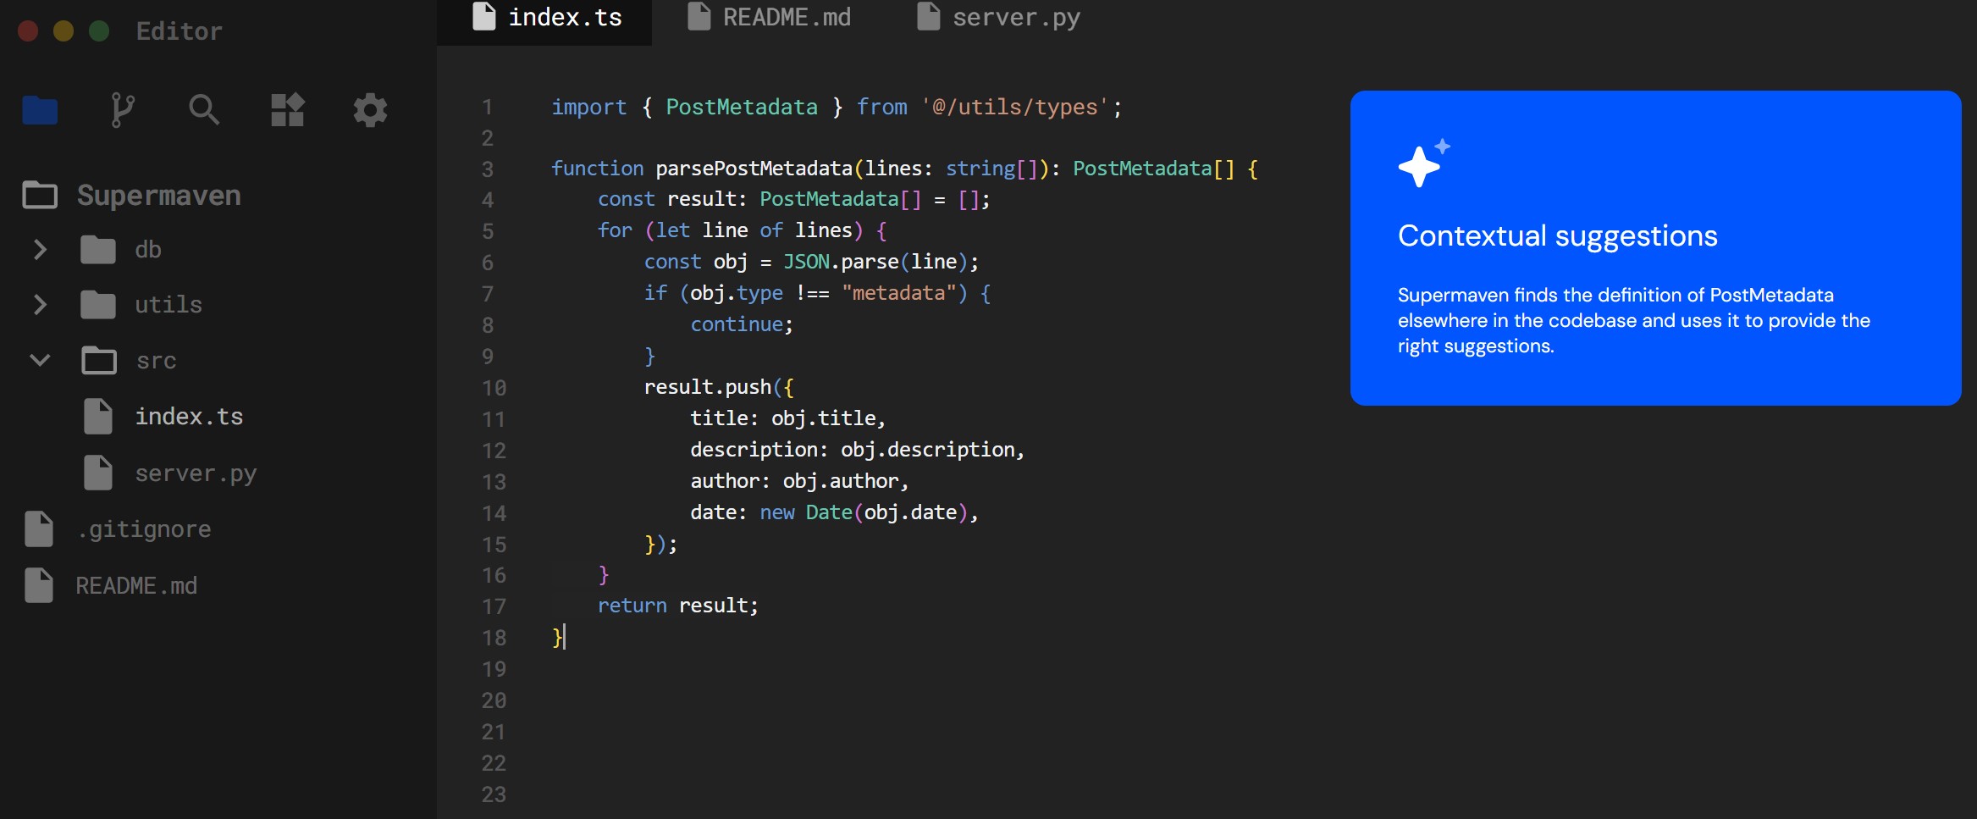The image size is (1977, 819).
Task: Click the .gitignore file icon
Action: tap(39, 529)
